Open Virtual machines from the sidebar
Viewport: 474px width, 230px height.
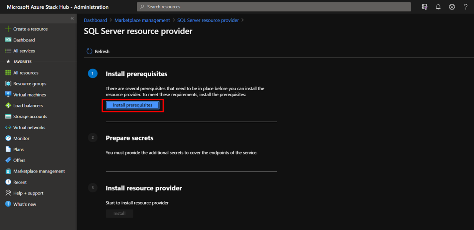29,94
